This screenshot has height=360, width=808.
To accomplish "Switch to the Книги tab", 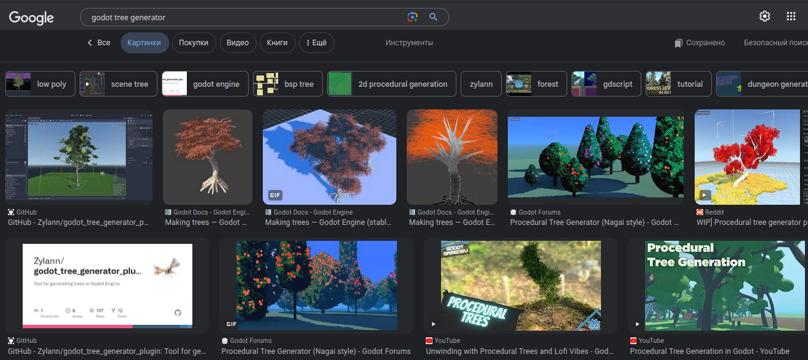I will pyautogui.click(x=278, y=43).
